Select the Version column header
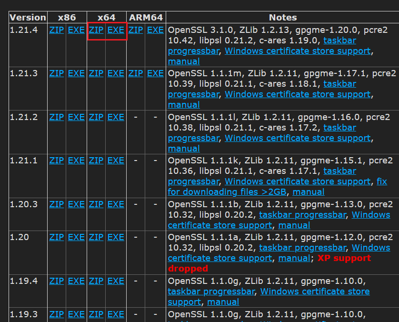This screenshot has height=322, width=399. (28, 17)
